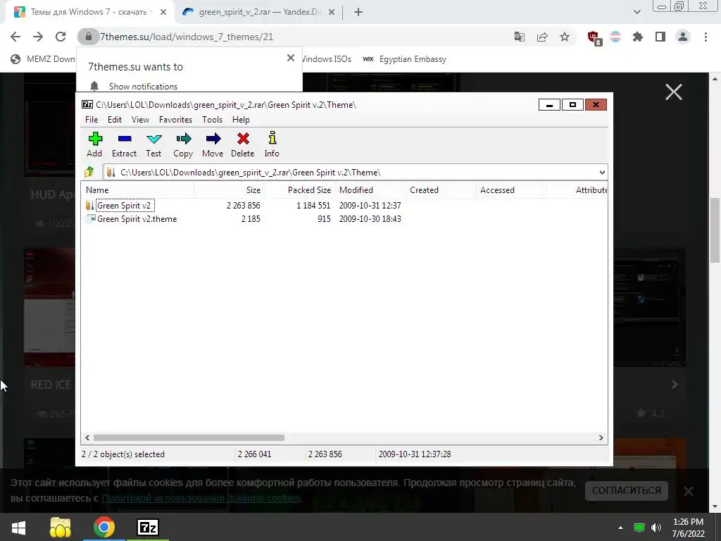Image resolution: width=721 pixels, height=541 pixels.
Task: Select the Green Spirit v2 folder
Action: [124, 206]
